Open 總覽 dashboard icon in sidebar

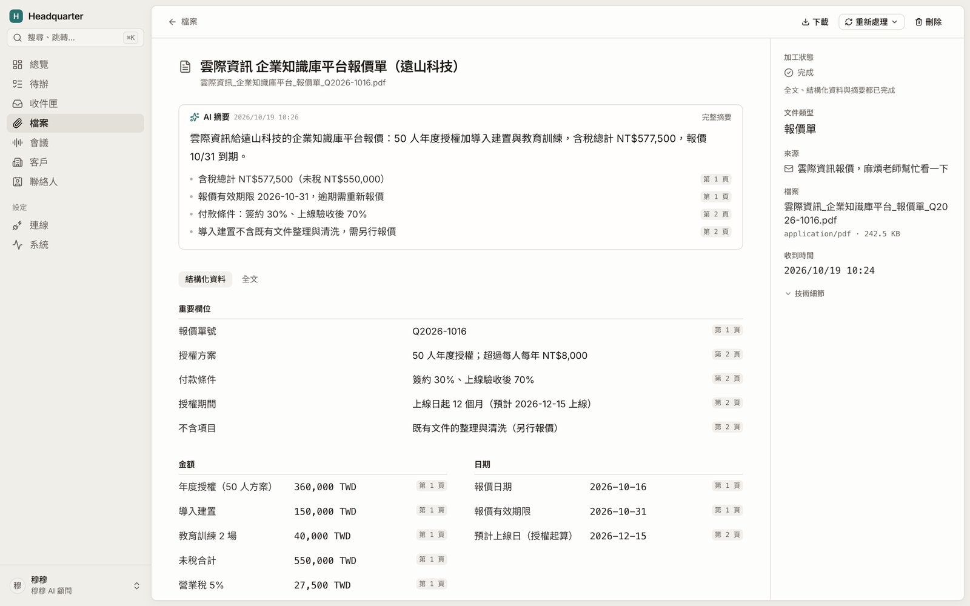click(x=18, y=64)
